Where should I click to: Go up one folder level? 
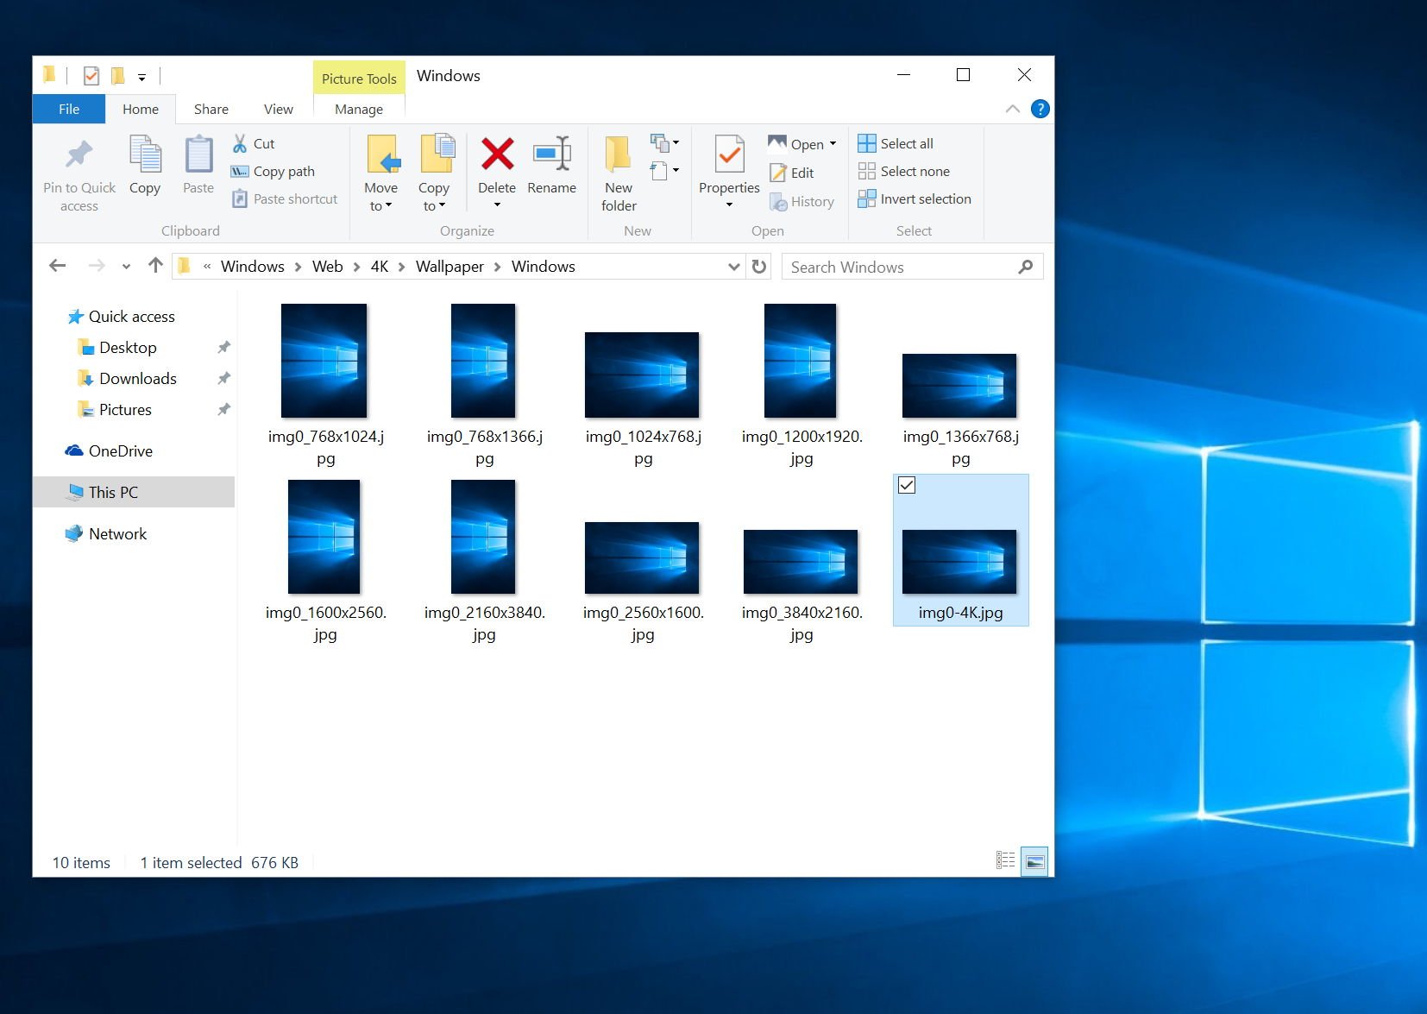coord(155,266)
